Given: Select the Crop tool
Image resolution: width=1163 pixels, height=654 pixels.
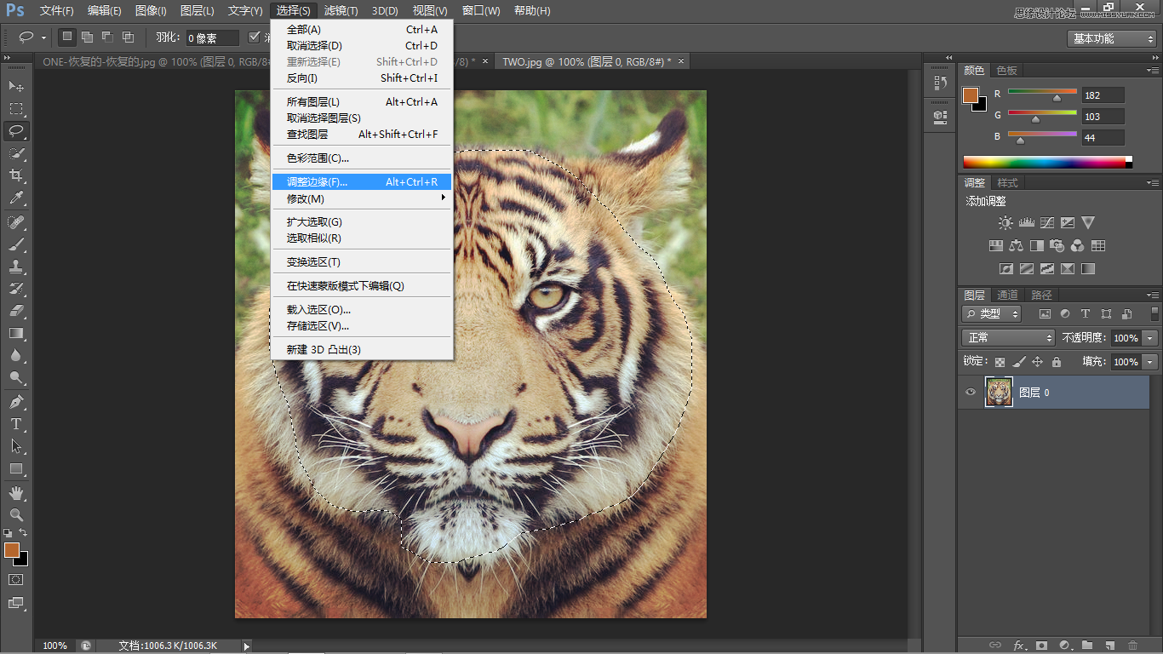Looking at the screenshot, I should (x=16, y=175).
